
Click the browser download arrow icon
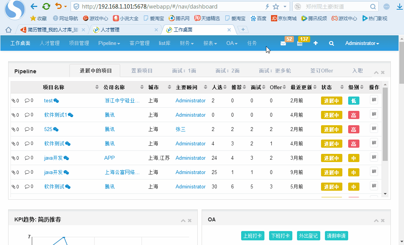[x=400, y=7]
